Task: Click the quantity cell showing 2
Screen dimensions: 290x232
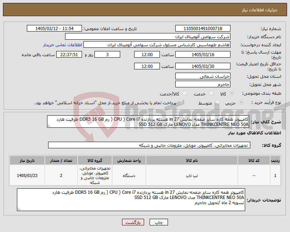Action: click(61, 175)
